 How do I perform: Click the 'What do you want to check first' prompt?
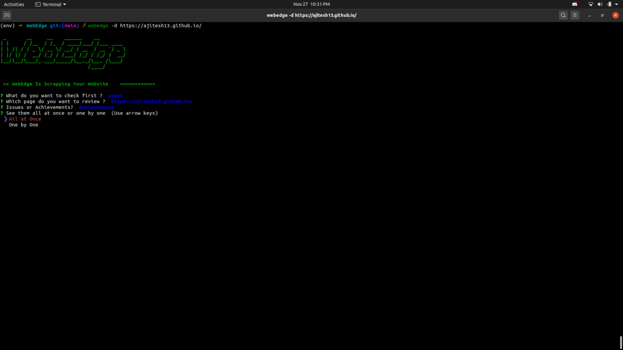point(54,96)
